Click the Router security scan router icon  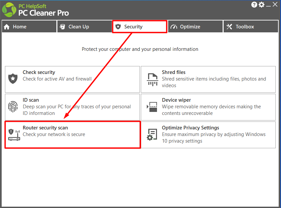[14, 135]
